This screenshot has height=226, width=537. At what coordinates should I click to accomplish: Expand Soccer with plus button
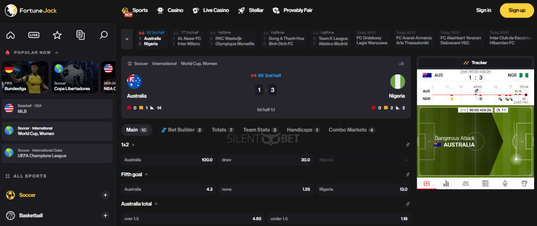tap(106, 195)
